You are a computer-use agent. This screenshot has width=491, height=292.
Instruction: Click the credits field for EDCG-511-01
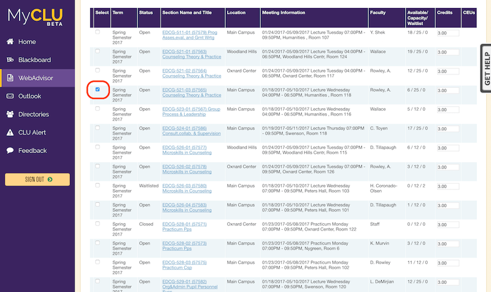(447, 34)
